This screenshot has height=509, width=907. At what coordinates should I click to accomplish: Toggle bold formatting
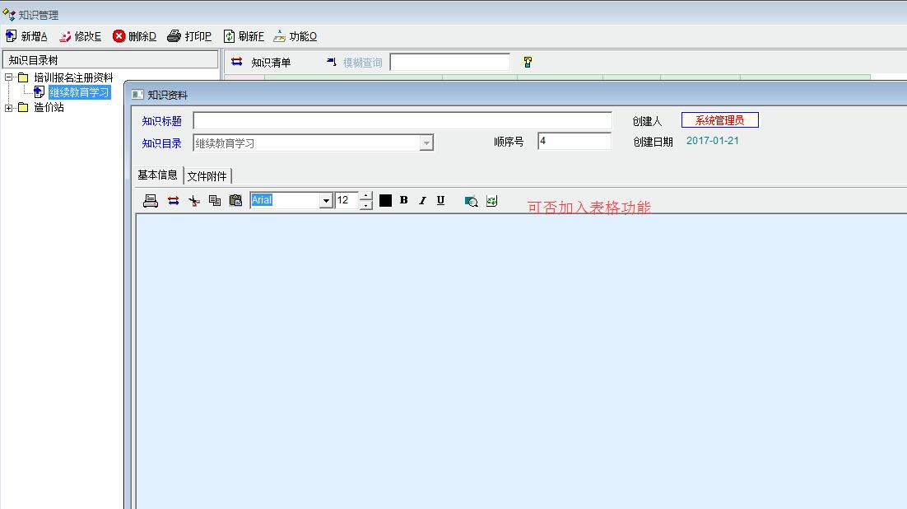tap(403, 200)
